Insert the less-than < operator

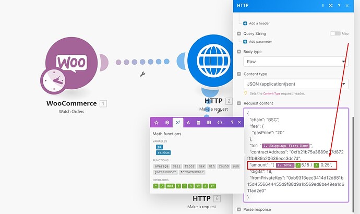190,186
